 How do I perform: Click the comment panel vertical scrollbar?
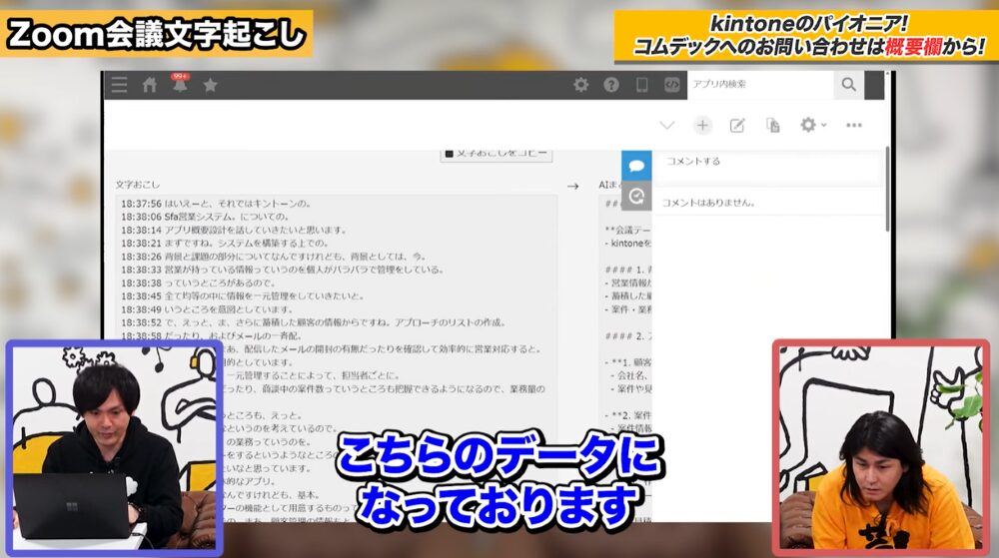pos(887,189)
